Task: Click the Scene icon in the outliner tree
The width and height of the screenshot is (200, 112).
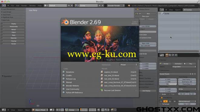Action: pyautogui.click(x=163, y=14)
